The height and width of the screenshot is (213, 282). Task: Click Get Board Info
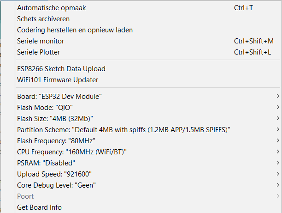[39, 207]
